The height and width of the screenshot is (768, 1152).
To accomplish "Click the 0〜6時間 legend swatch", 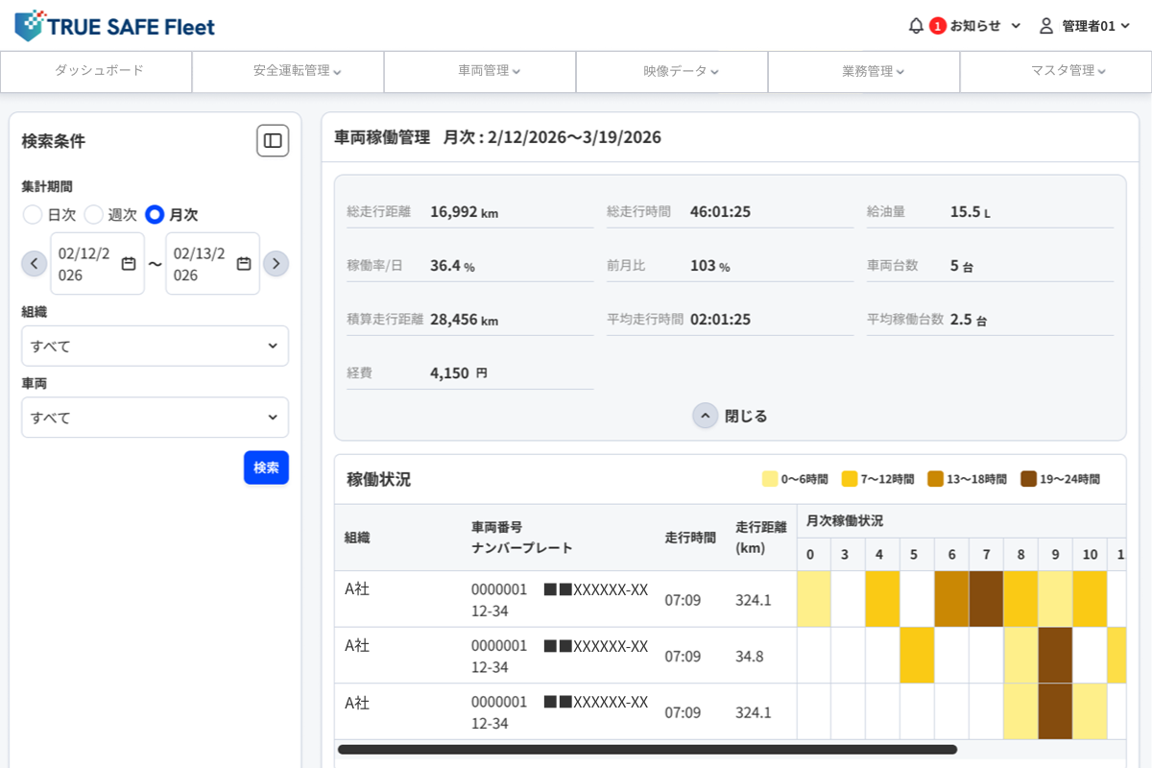I will (x=770, y=479).
